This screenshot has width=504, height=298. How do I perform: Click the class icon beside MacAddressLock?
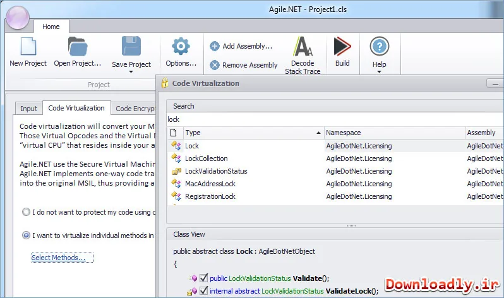tap(176, 184)
